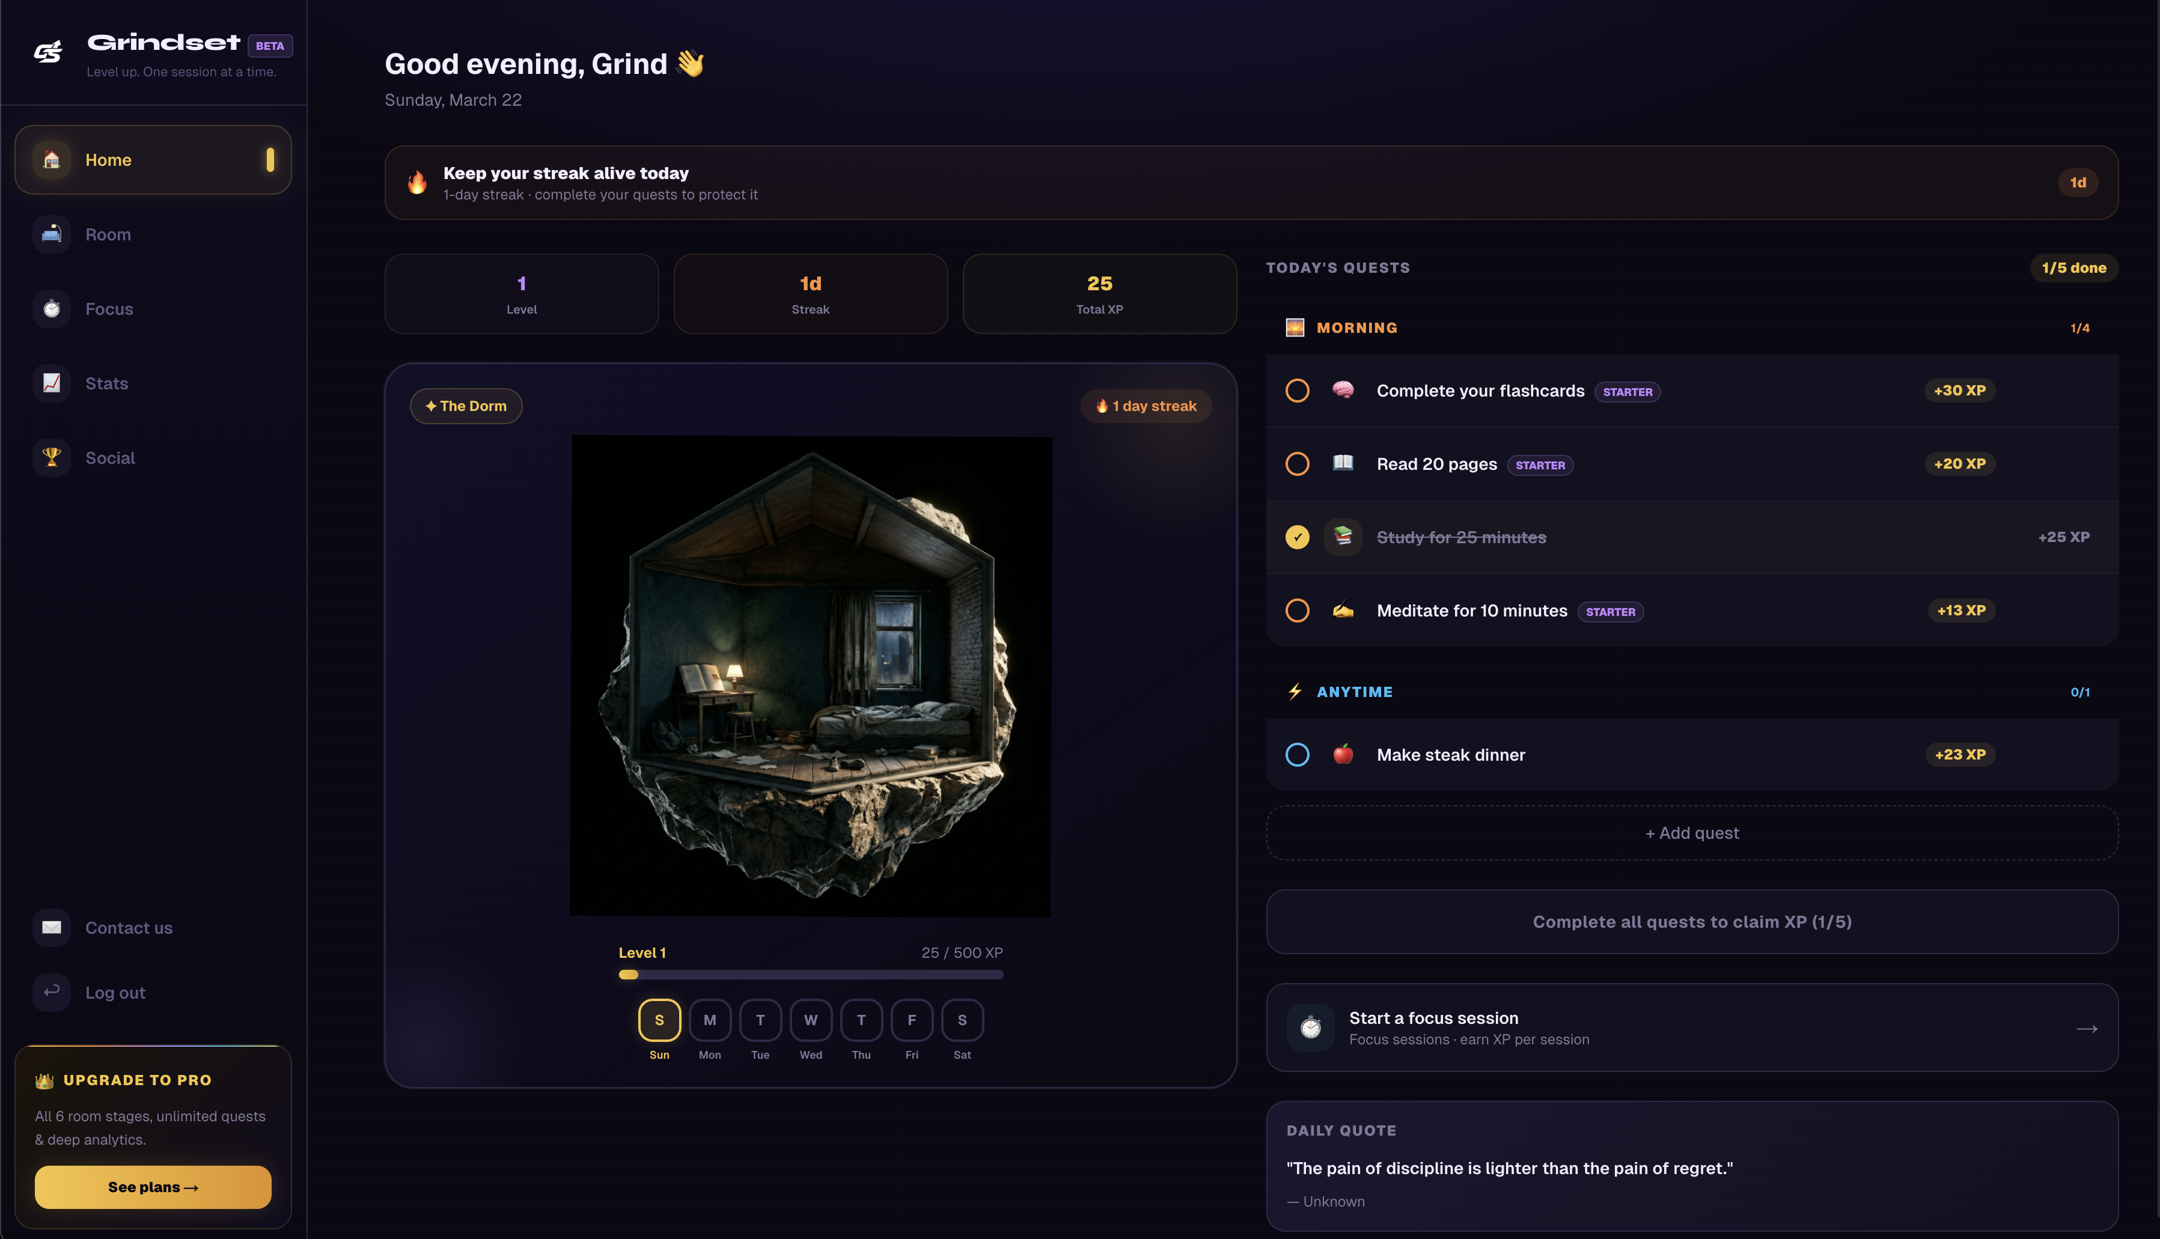Click the stopwatch icon in Start a focus session
Viewport: 2160px width, 1239px height.
pos(1311,1027)
